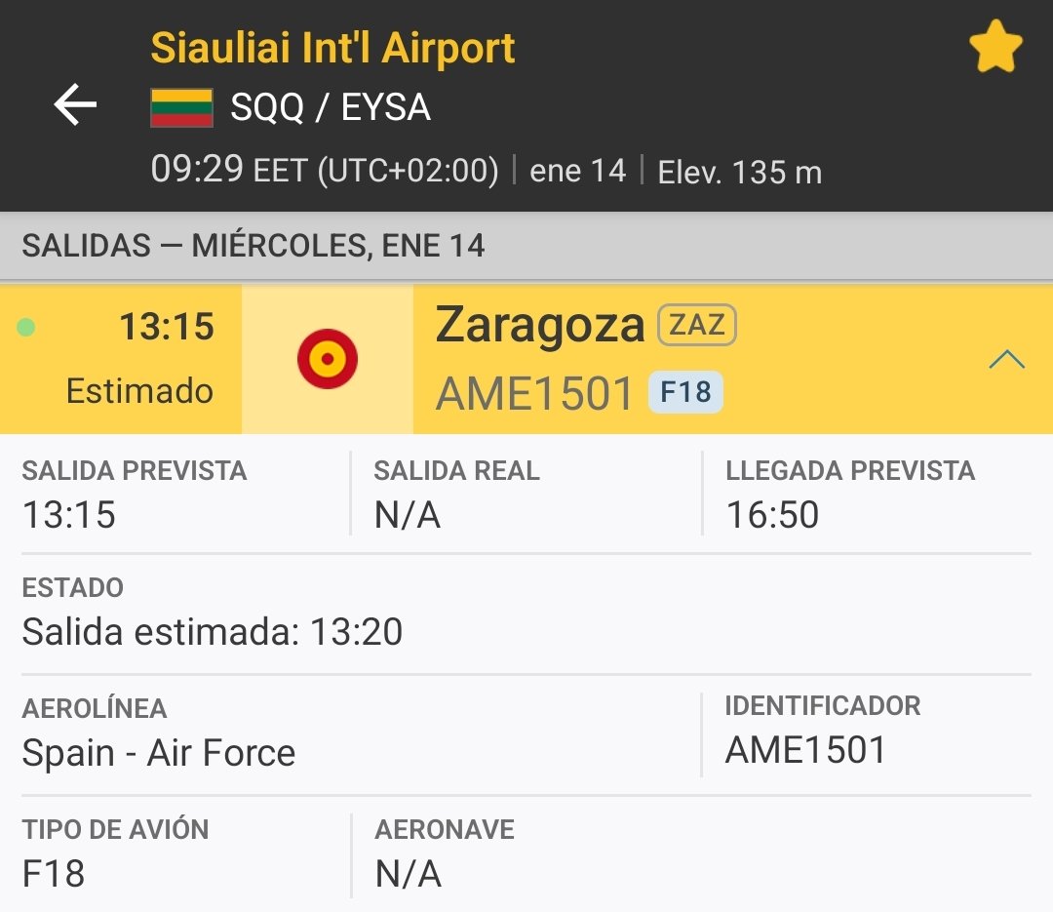Select the AME1501 flight number in the header row
The width and height of the screenshot is (1053, 912).
(535, 394)
